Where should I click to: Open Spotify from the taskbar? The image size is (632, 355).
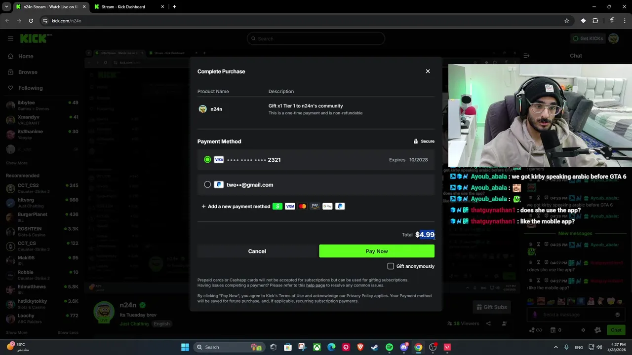click(x=389, y=347)
